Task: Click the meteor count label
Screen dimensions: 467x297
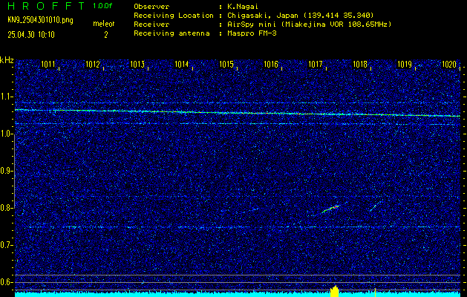Action: tap(104, 24)
